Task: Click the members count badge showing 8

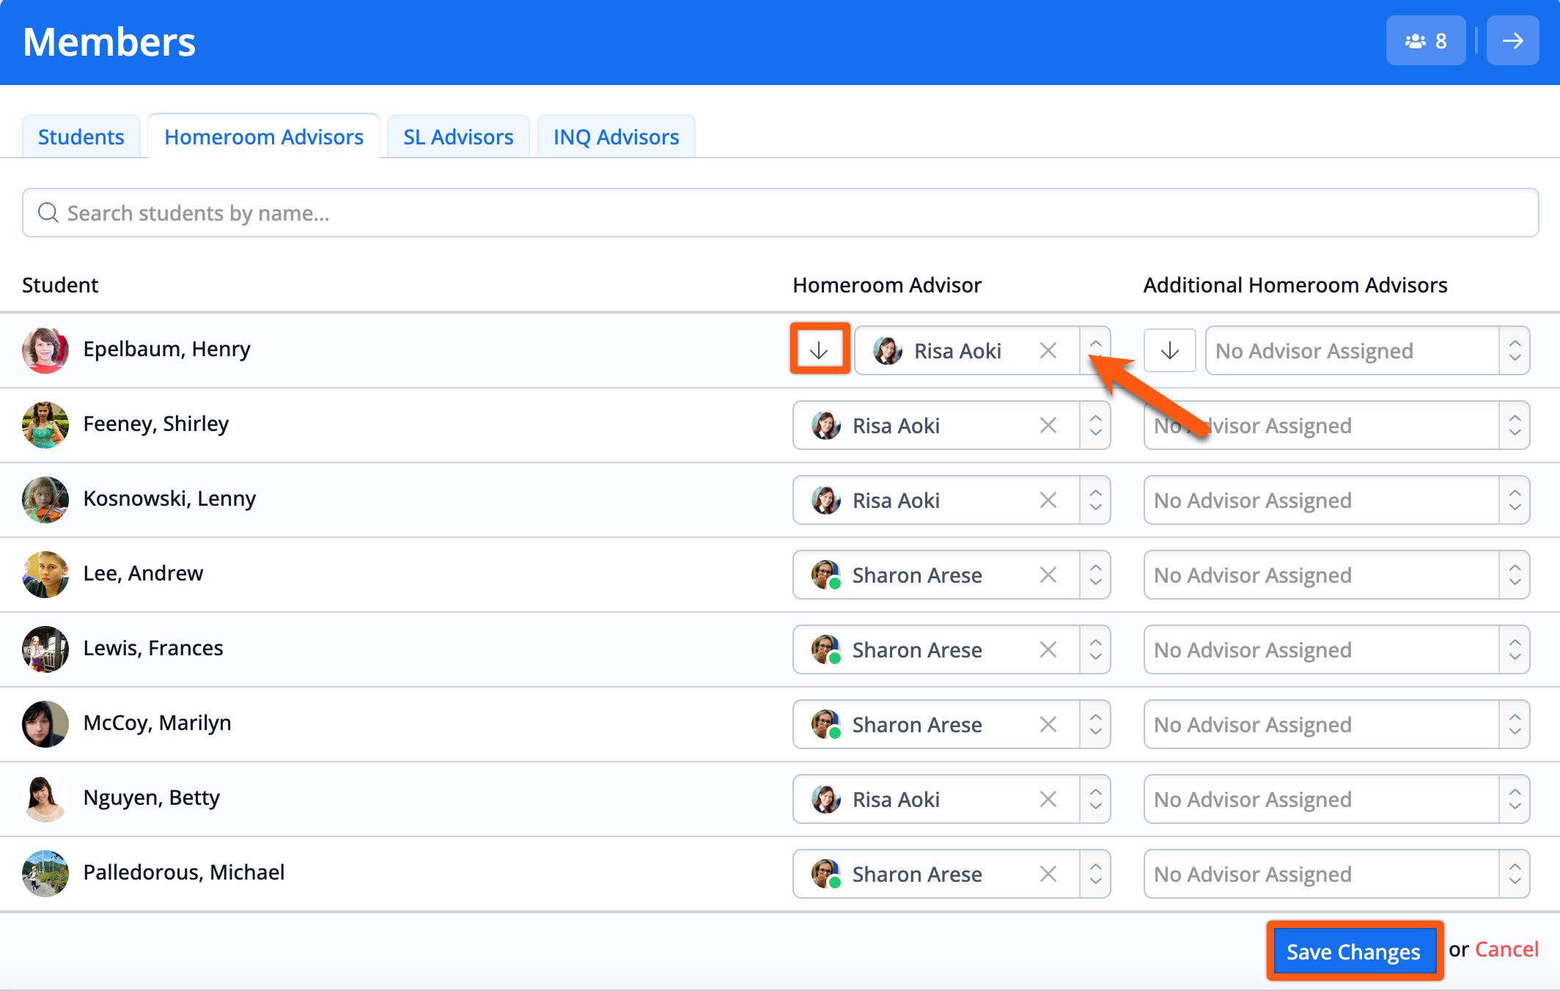Action: click(1425, 41)
